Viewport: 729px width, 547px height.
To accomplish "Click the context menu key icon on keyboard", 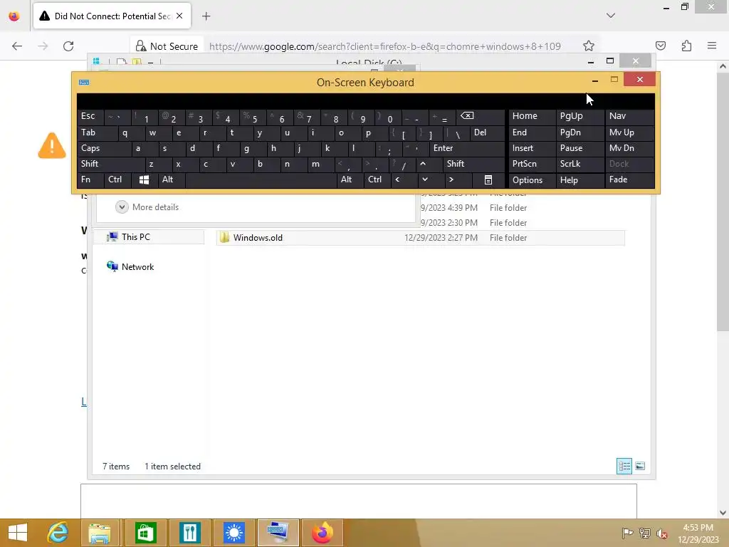I will pos(488,180).
